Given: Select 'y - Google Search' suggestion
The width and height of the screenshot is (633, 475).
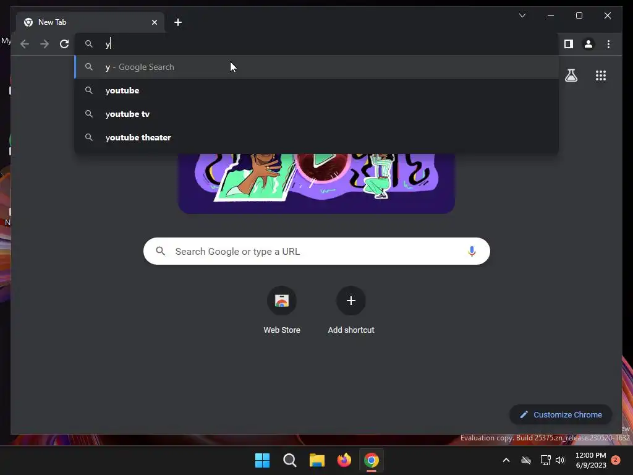Looking at the screenshot, I should click(316, 67).
